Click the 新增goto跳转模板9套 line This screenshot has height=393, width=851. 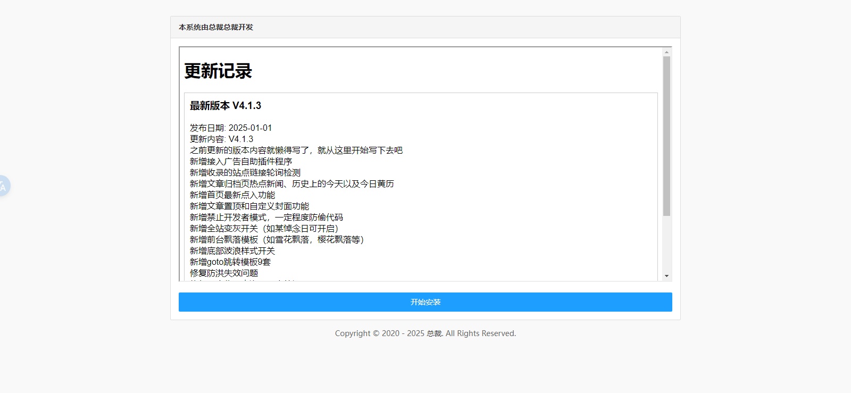[230, 262]
